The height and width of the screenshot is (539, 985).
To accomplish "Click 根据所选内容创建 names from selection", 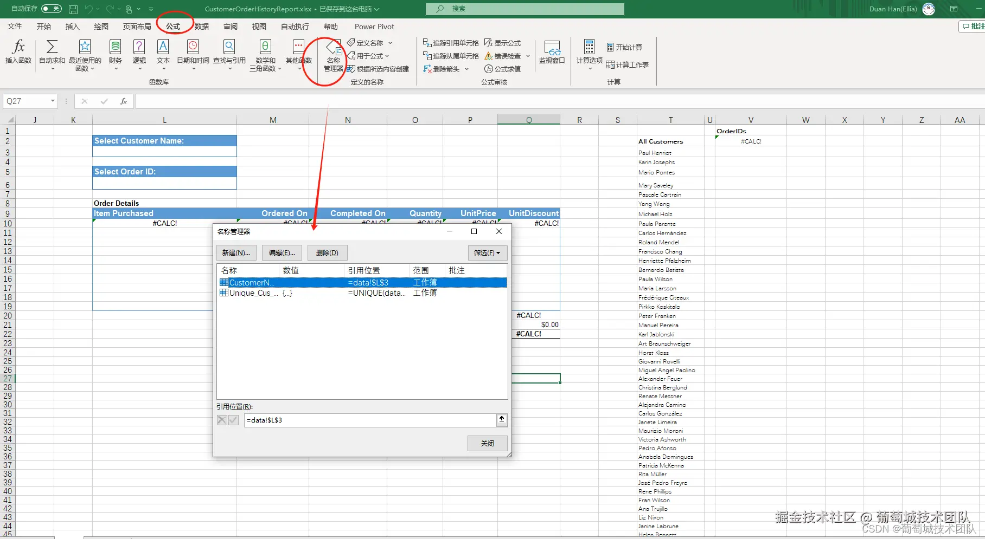I will pos(378,69).
